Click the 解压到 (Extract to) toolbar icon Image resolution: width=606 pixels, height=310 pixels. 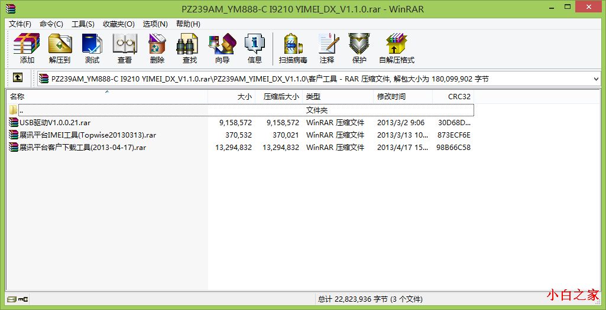tap(60, 44)
